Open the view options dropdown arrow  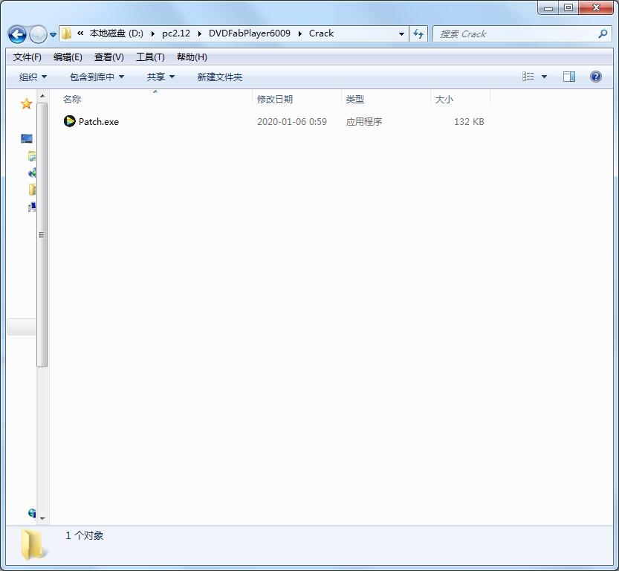pos(544,77)
